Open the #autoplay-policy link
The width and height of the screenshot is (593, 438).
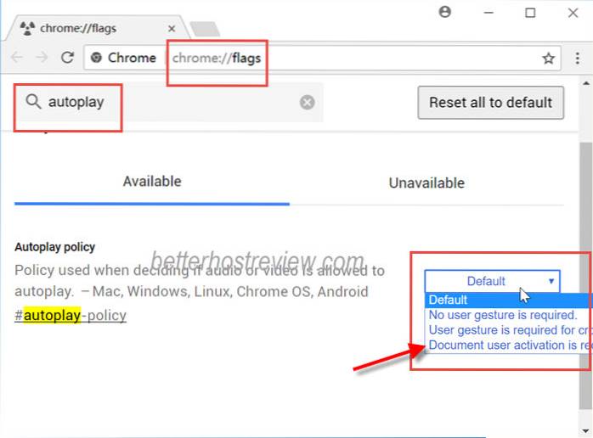tap(71, 315)
